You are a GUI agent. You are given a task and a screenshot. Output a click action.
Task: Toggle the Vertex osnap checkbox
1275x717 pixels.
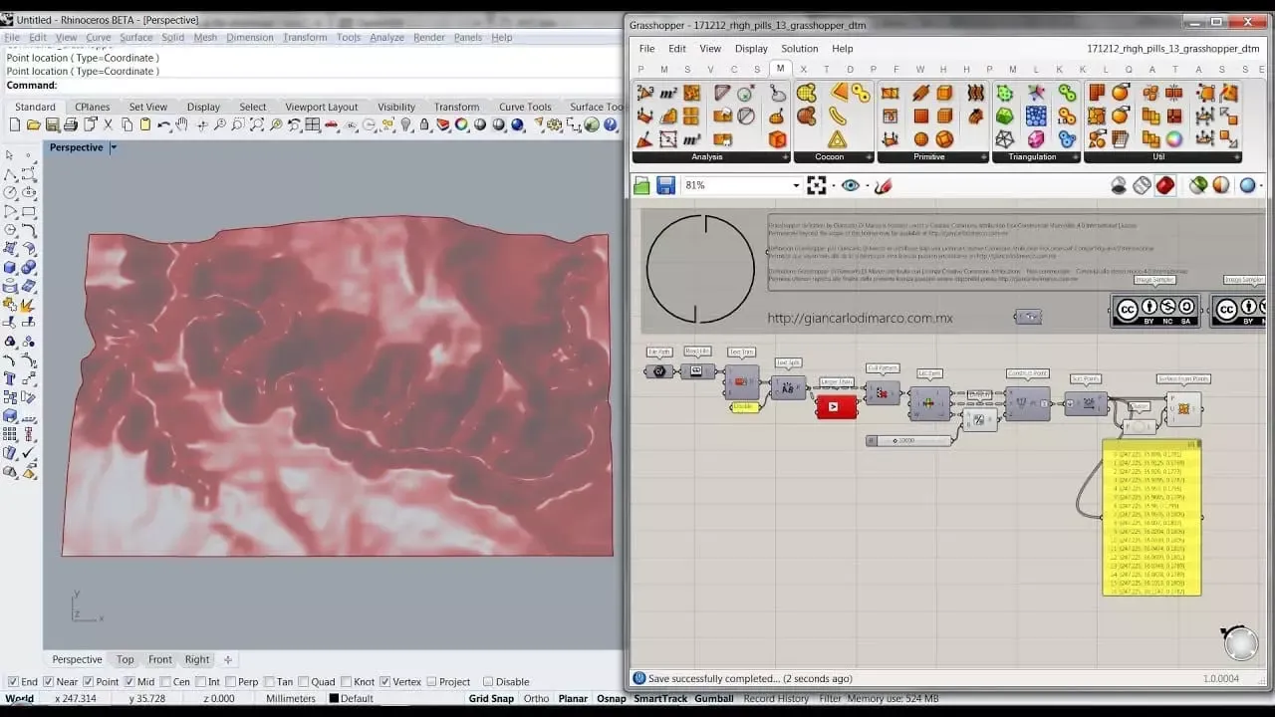point(384,682)
